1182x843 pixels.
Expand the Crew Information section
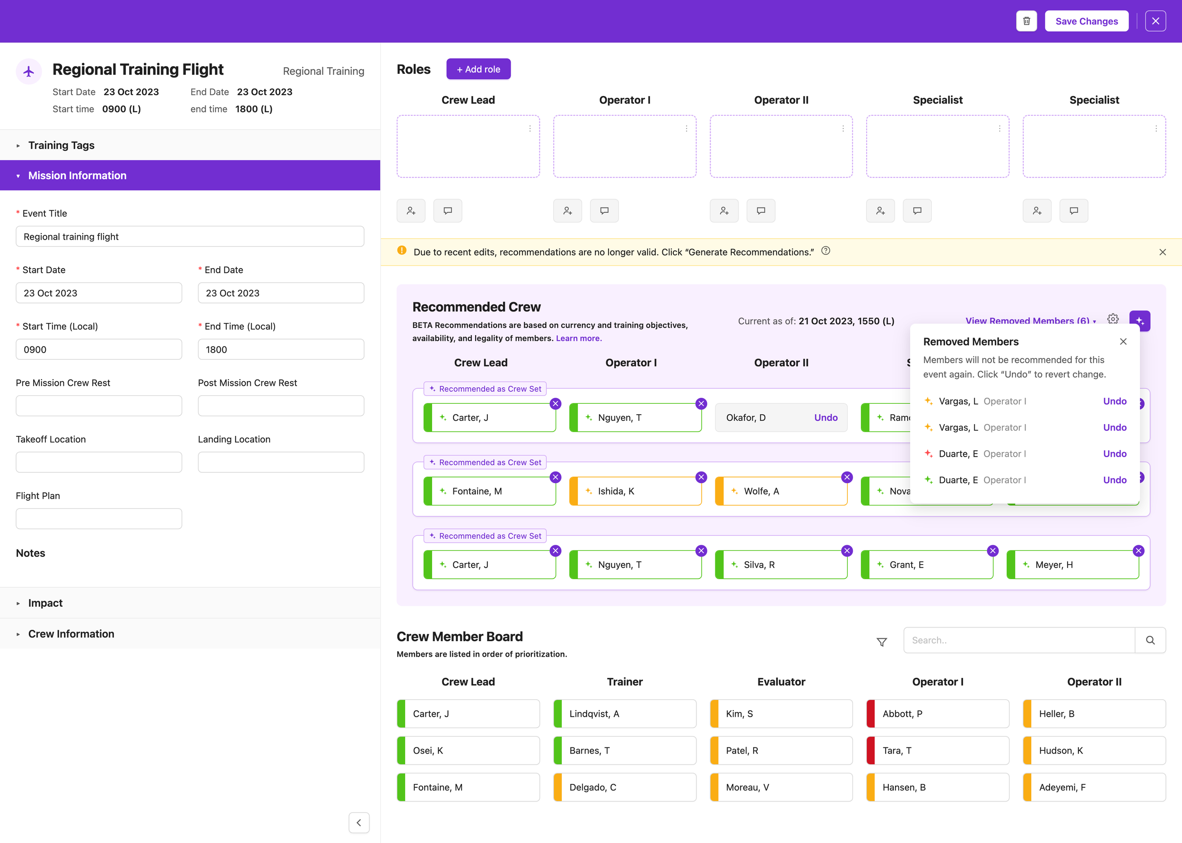coord(190,634)
